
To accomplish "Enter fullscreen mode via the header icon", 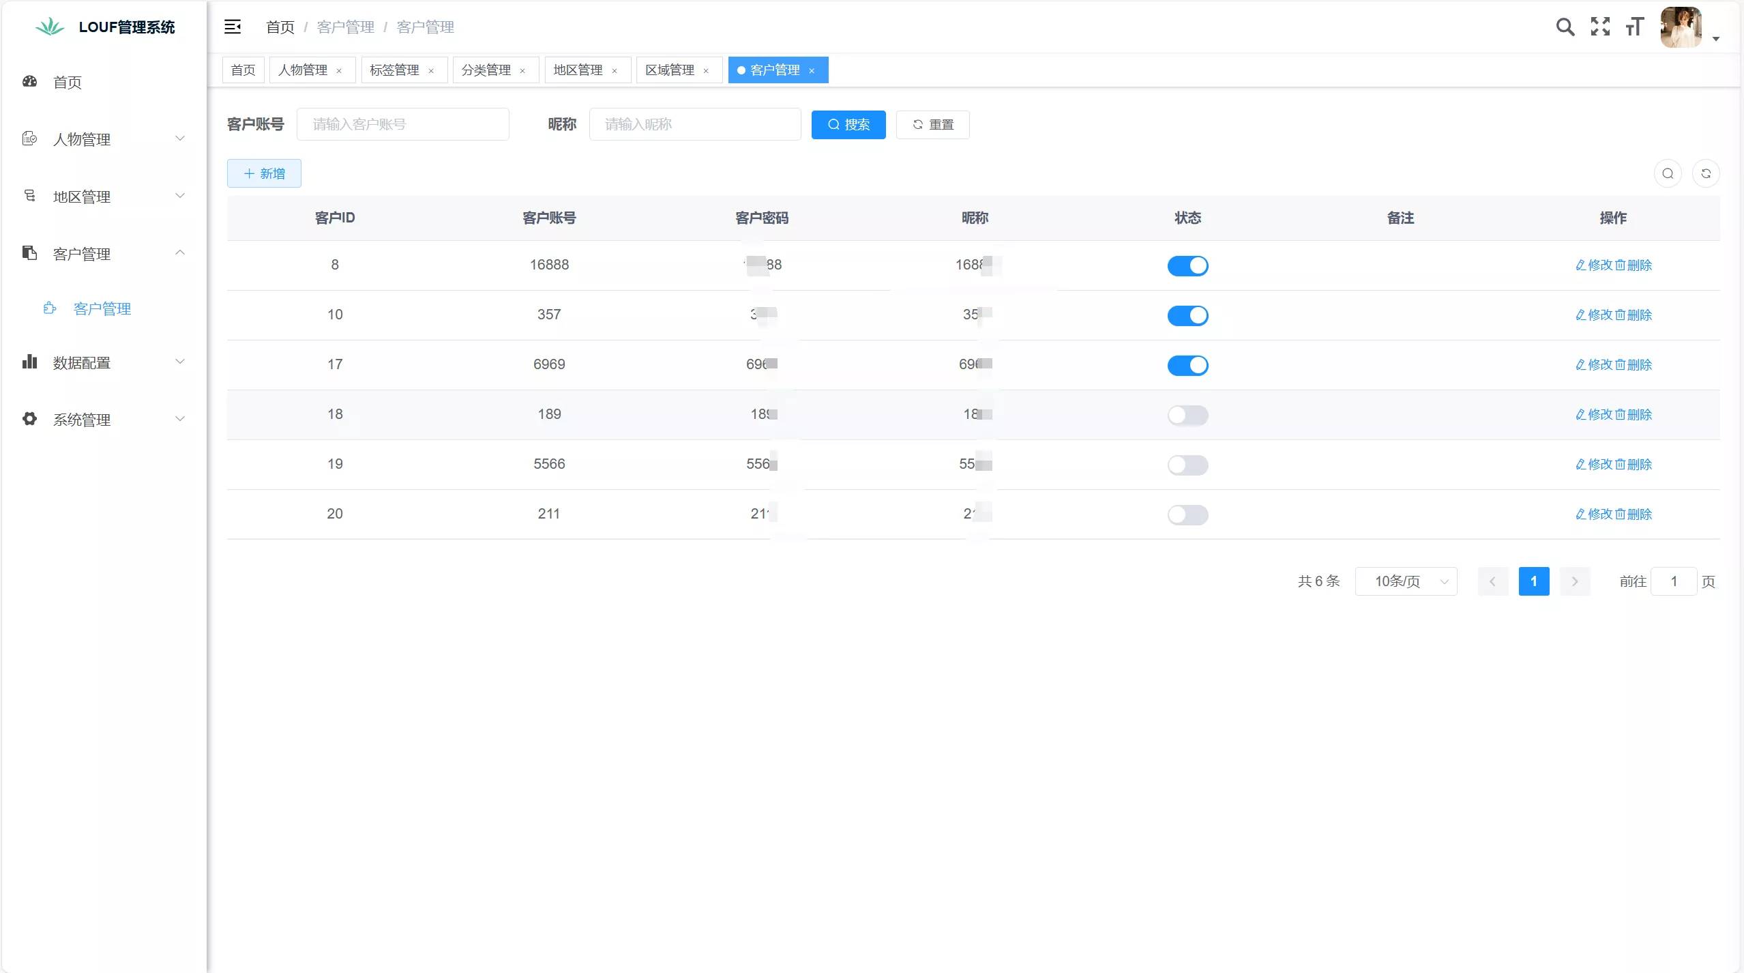I will [x=1600, y=27].
